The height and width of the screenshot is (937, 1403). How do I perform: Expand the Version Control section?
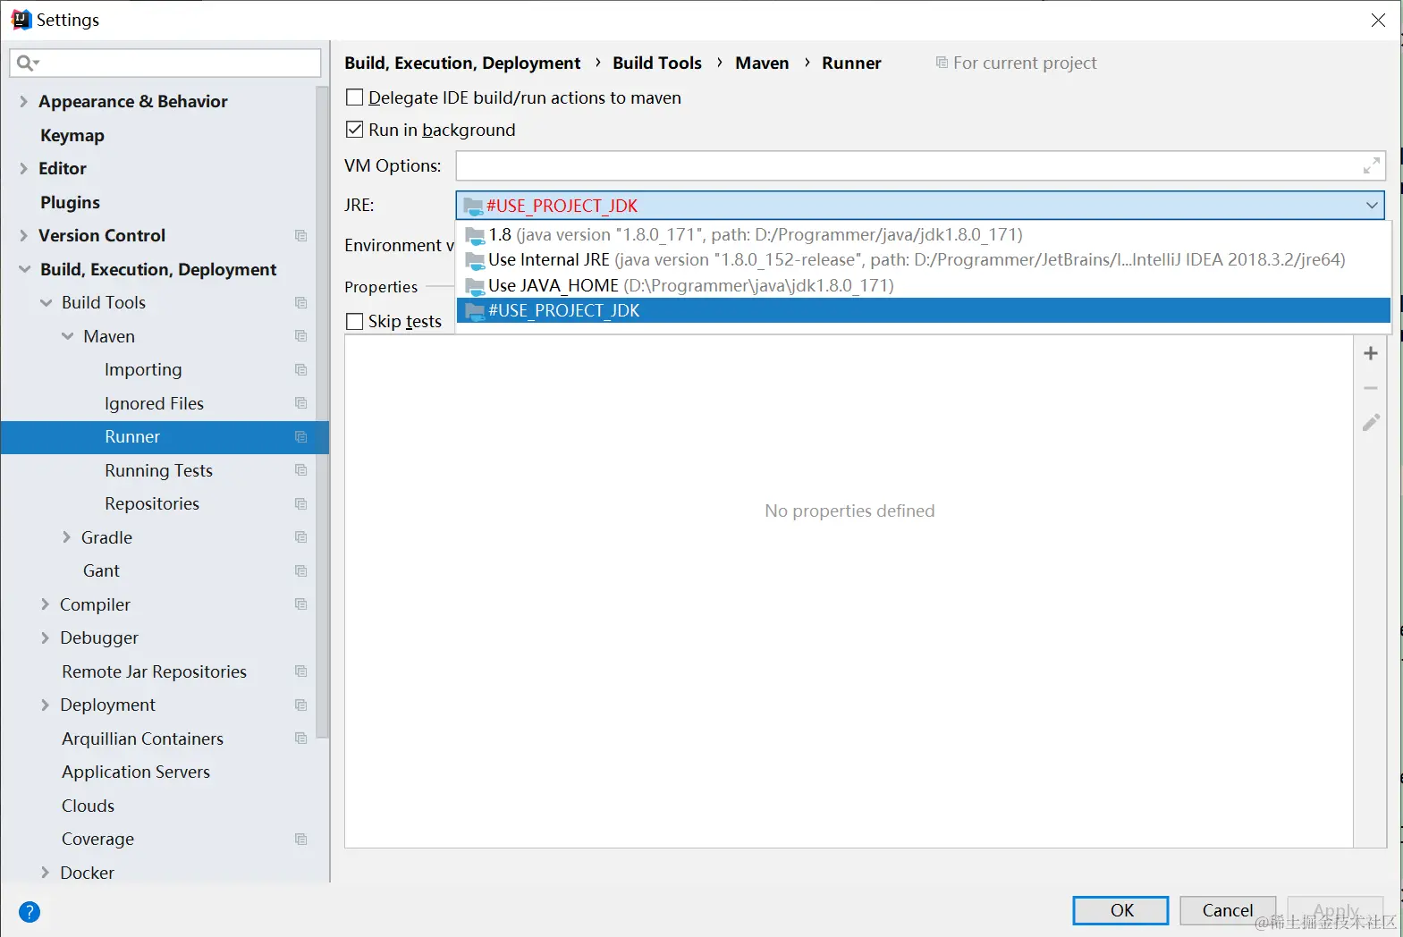[23, 236]
